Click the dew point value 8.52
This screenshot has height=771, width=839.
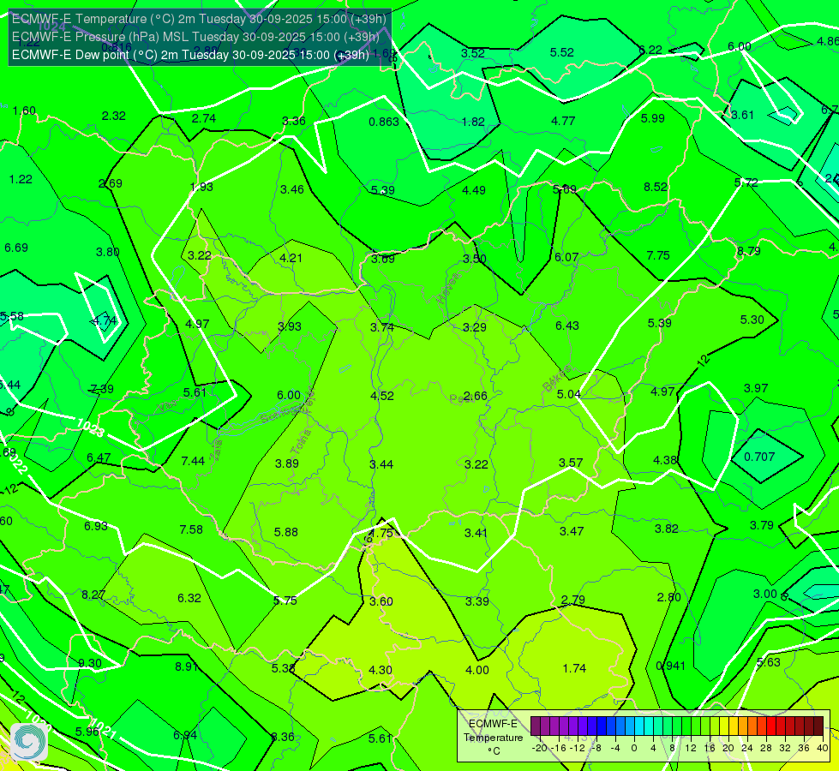point(656,188)
